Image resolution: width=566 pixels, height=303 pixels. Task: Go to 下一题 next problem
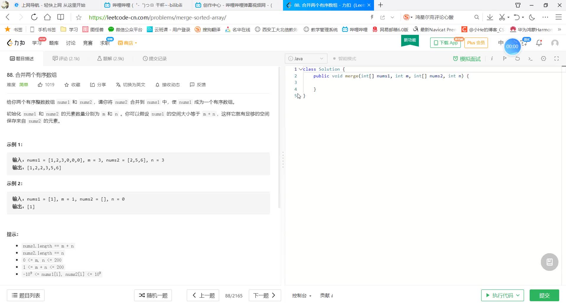[x=265, y=295]
